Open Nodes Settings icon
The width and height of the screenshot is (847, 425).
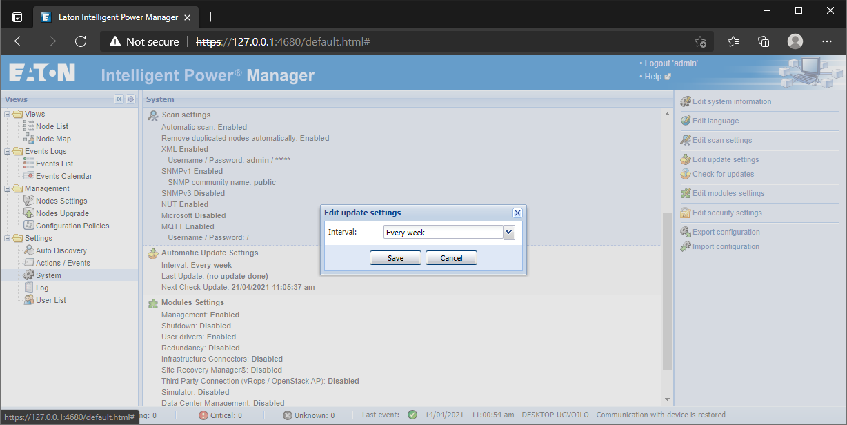click(x=29, y=201)
